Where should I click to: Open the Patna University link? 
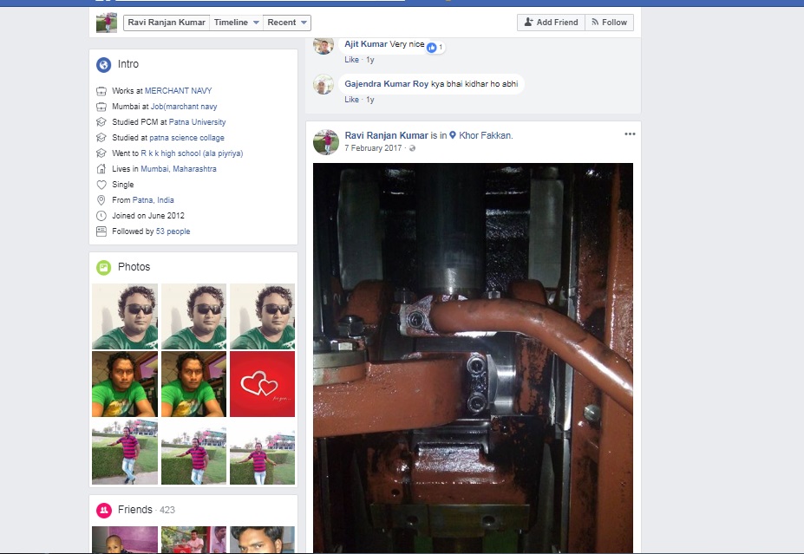click(198, 122)
